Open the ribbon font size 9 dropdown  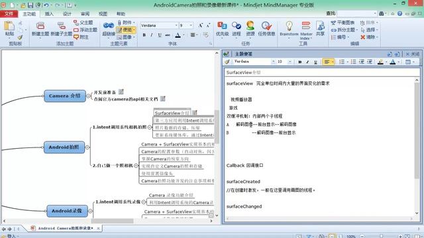coord(191,25)
